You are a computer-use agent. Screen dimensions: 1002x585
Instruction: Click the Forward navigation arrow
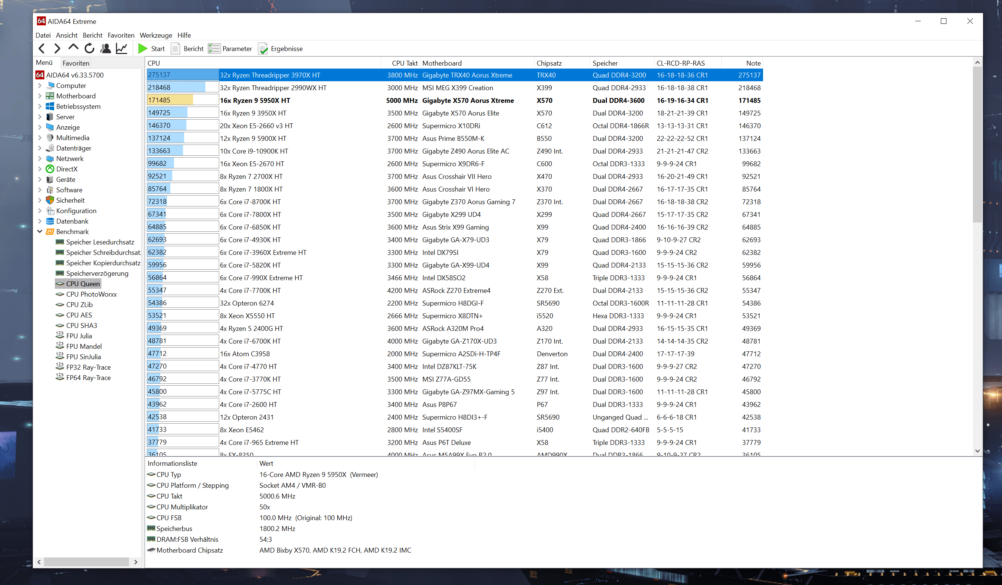click(57, 48)
